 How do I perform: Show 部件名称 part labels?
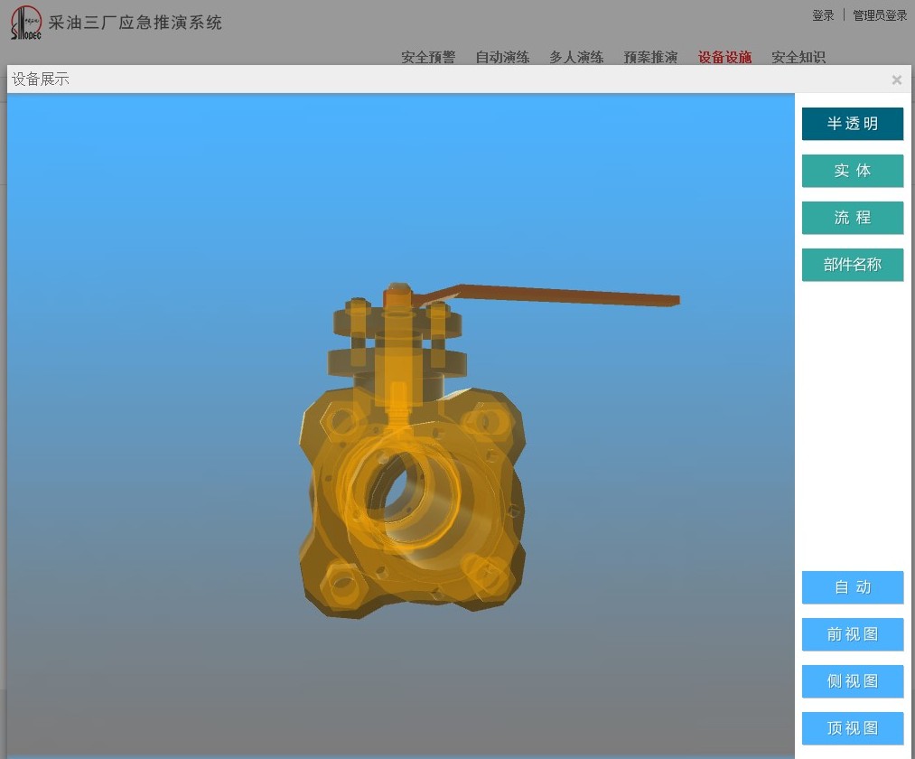coord(852,265)
